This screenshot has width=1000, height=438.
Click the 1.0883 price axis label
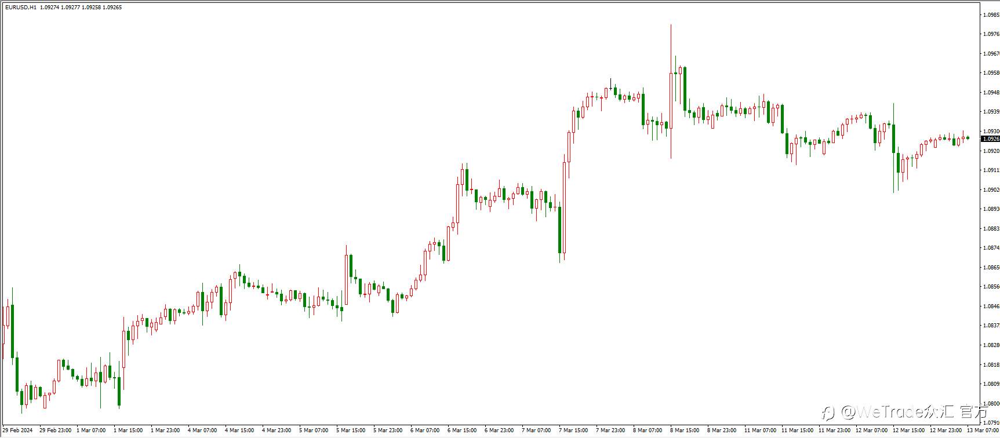coord(991,229)
